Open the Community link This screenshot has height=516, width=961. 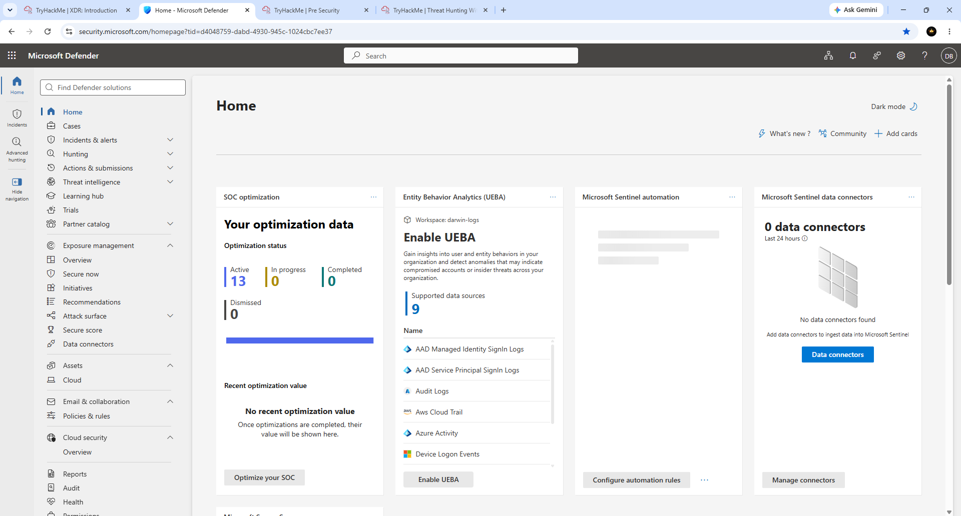(x=842, y=133)
